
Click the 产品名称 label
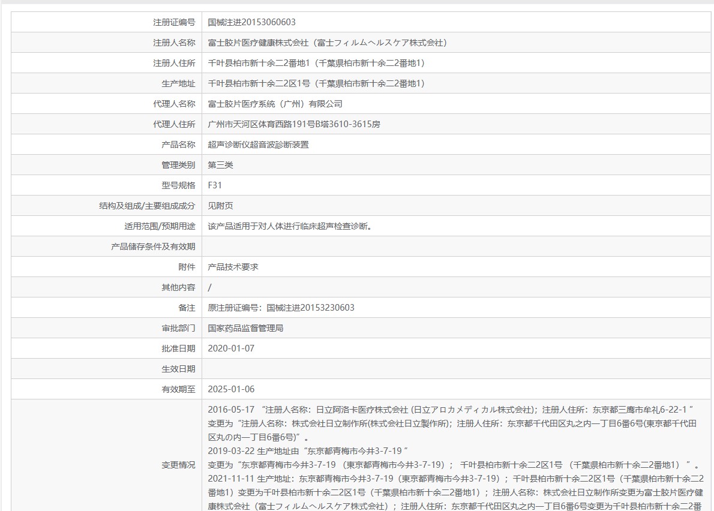178,145
